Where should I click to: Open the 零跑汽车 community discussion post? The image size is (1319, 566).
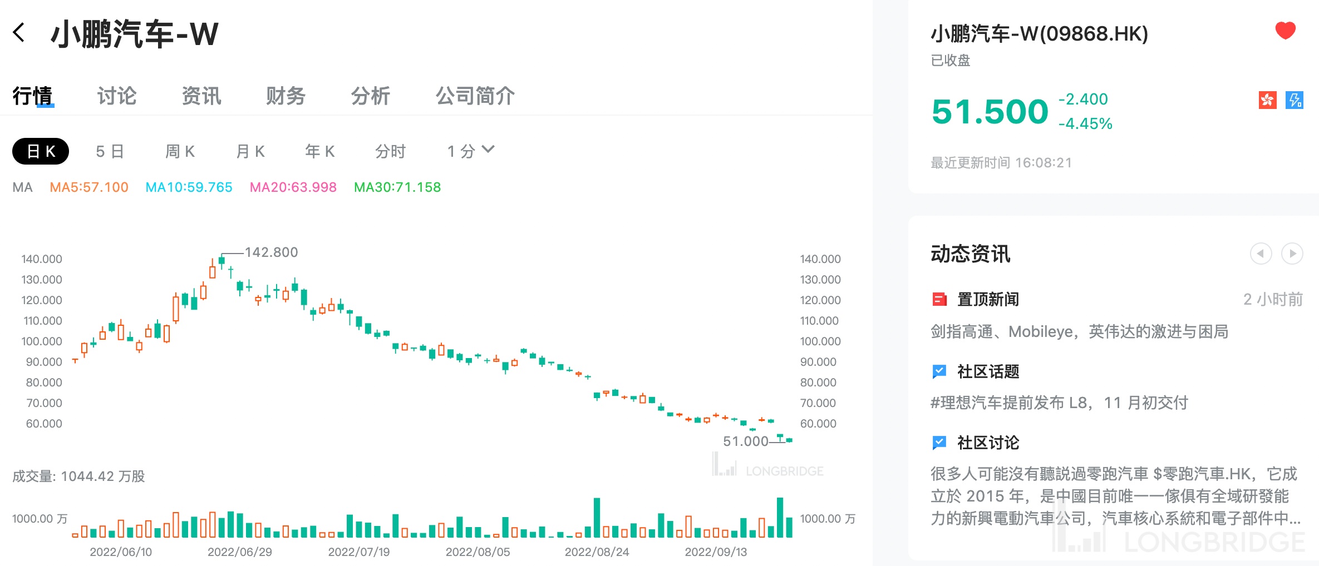1115,496
